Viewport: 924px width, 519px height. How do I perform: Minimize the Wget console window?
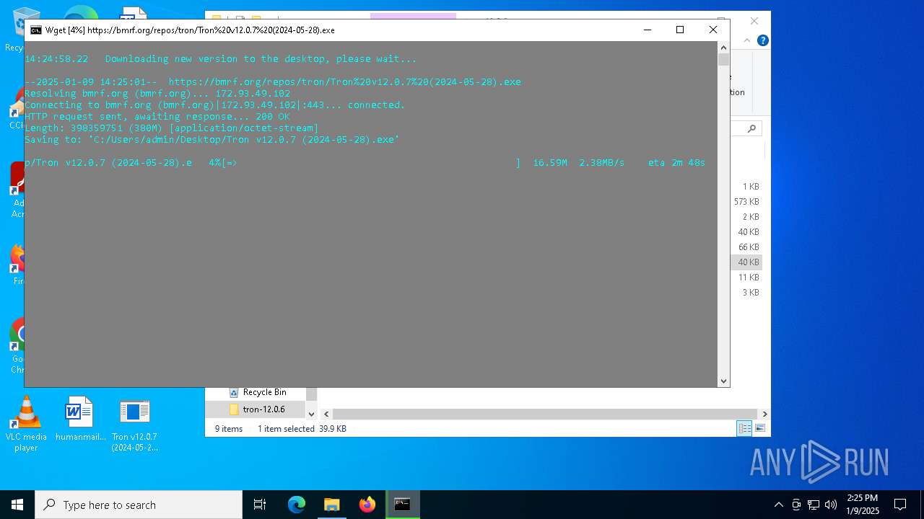coord(647,30)
